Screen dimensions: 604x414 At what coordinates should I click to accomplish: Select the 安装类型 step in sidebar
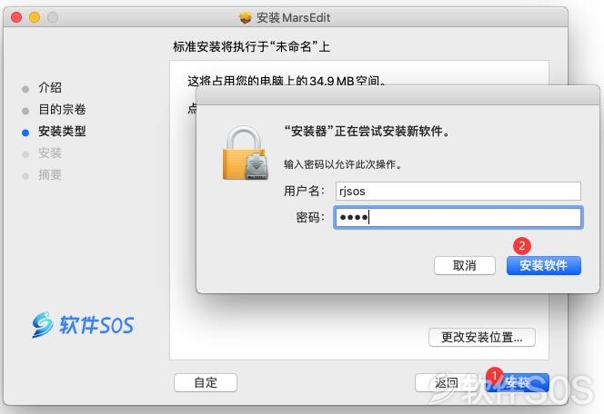coord(62,131)
